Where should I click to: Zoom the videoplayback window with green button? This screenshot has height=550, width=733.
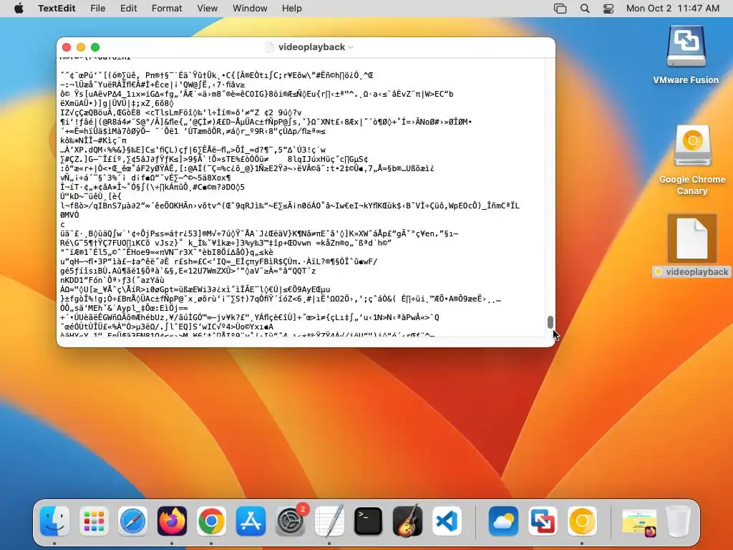95,47
